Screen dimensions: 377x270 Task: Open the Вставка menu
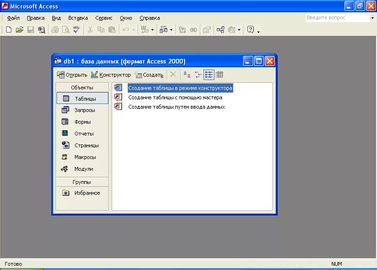(78, 18)
